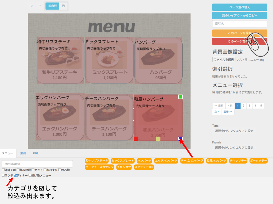Click 別のレイアウトからコピー button
Screen dimensions: 273x204
click(240, 15)
